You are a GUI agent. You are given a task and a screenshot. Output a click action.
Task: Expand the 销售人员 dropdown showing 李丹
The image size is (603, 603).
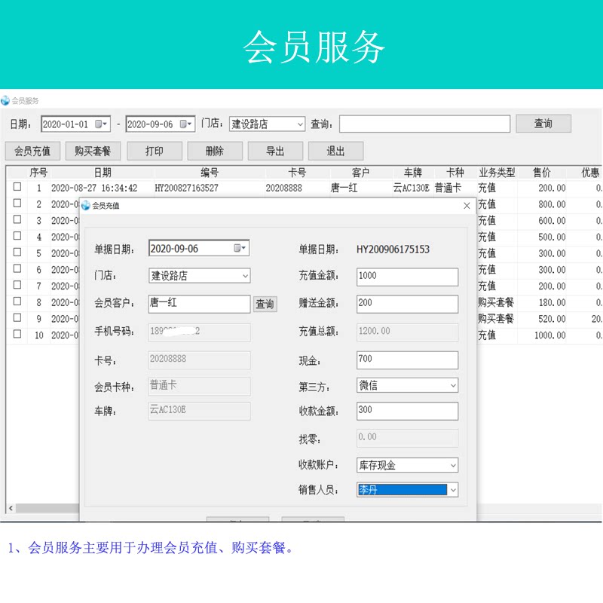pos(453,490)
